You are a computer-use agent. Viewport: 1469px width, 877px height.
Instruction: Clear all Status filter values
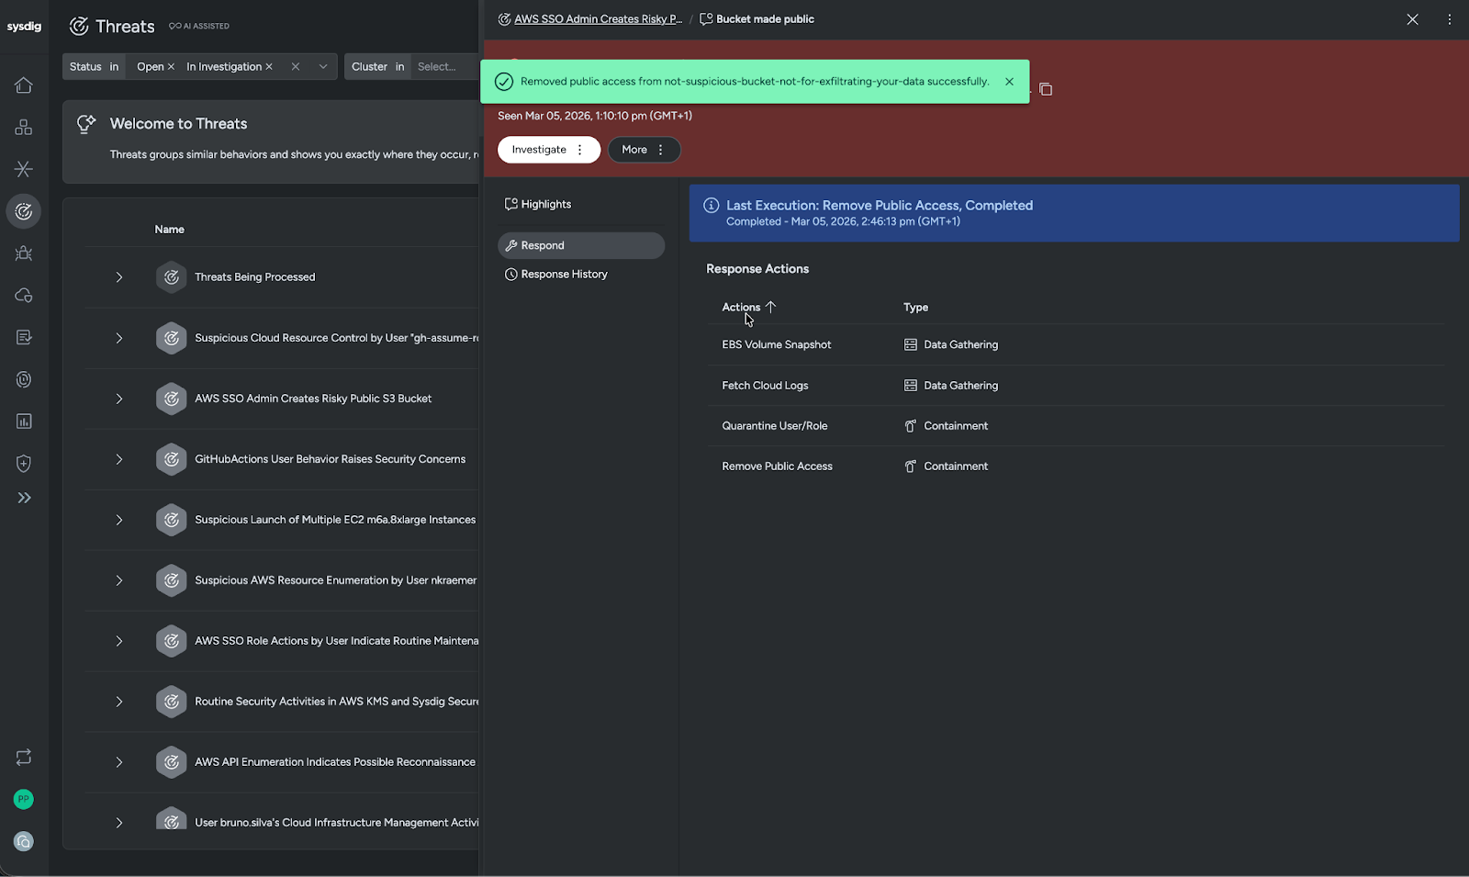pos(296,67)
